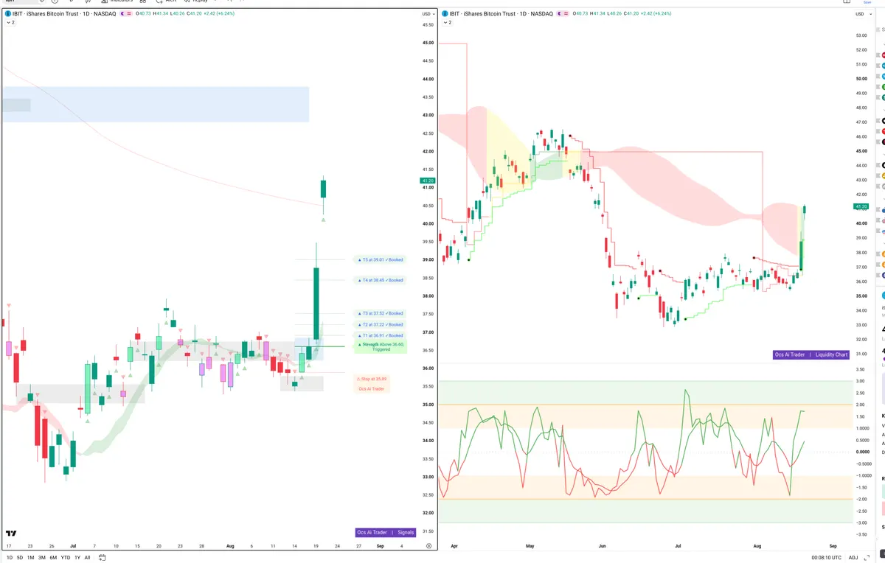Image resolution: width=885 pixels, height=563 pixels.
Task: Select the 1D time range button
Action: (x=10, y=557)
